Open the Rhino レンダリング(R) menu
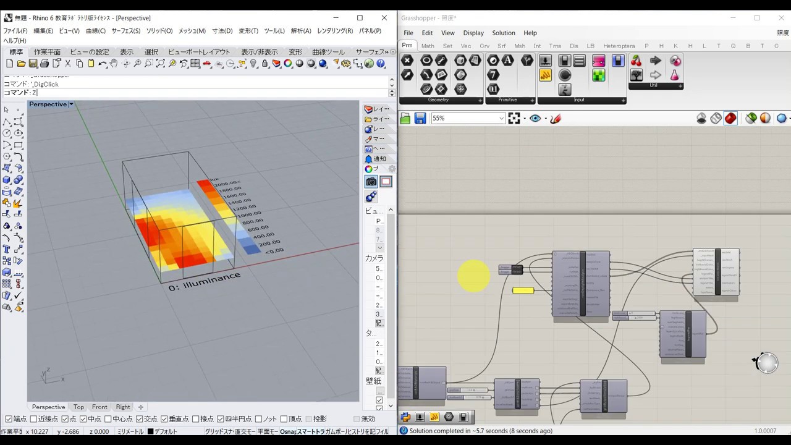This screenshot has height=445, width=791. point(335,30)
